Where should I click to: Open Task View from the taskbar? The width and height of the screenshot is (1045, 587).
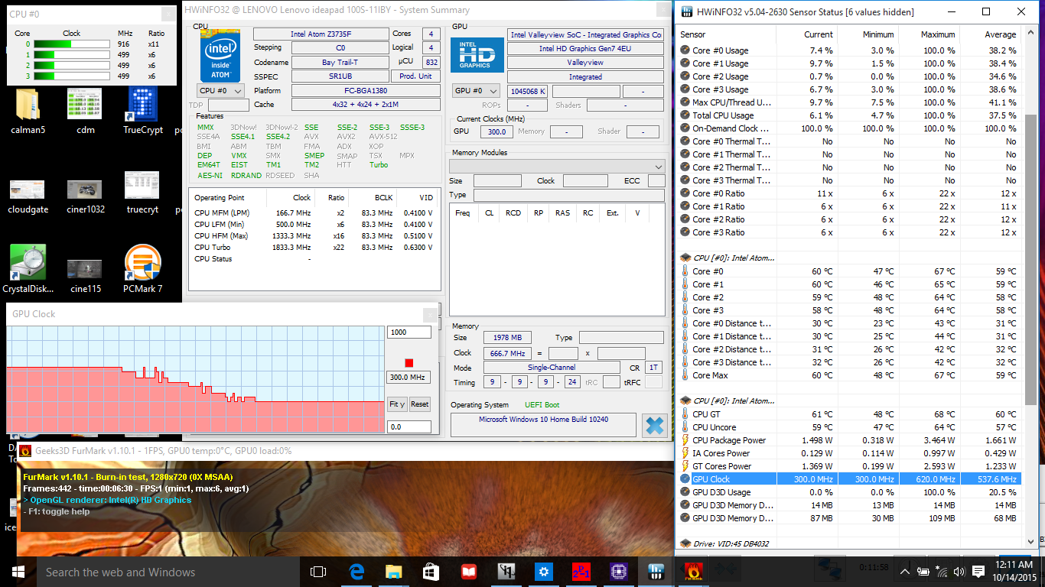coord(317,572)
